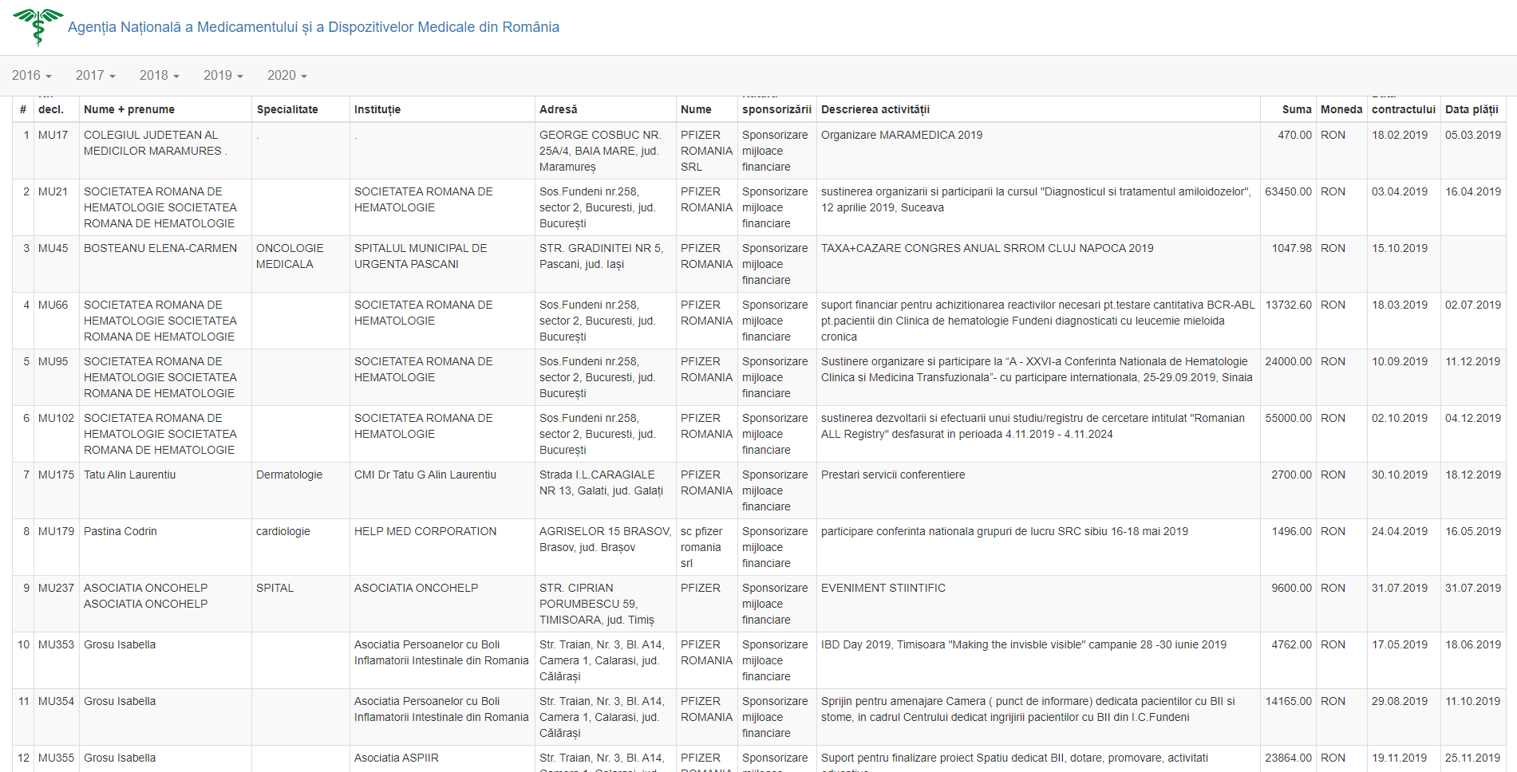The width and height of the screenshot is (1517, 772).
Task: Select row with declaration MU17
Action: click(x=53, y=135)
